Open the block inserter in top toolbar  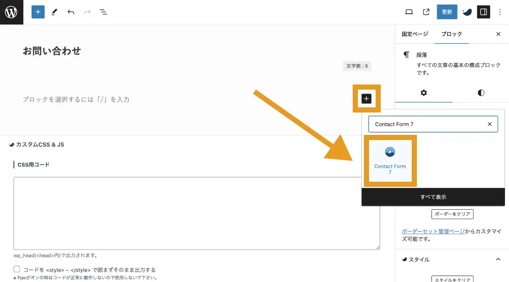[38, 12]
